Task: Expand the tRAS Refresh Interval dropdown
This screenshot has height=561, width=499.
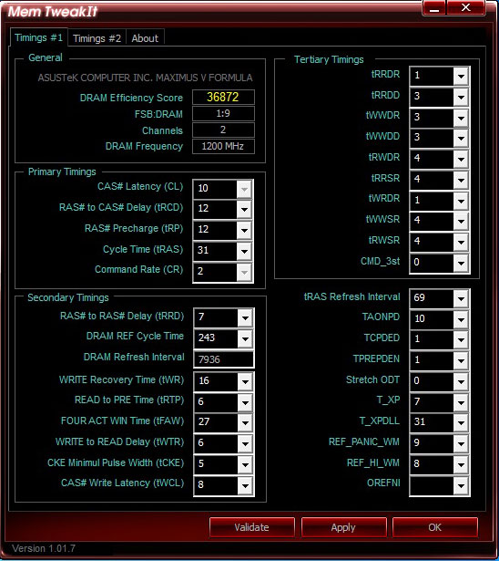Action: pyautogui.click(x=461, y=298)
